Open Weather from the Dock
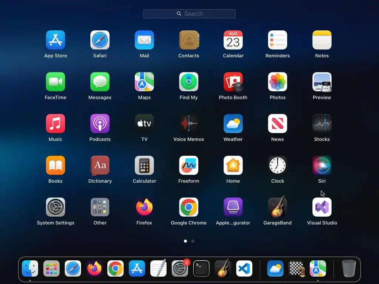The image size is (379, 284). [x=275, y=268]
